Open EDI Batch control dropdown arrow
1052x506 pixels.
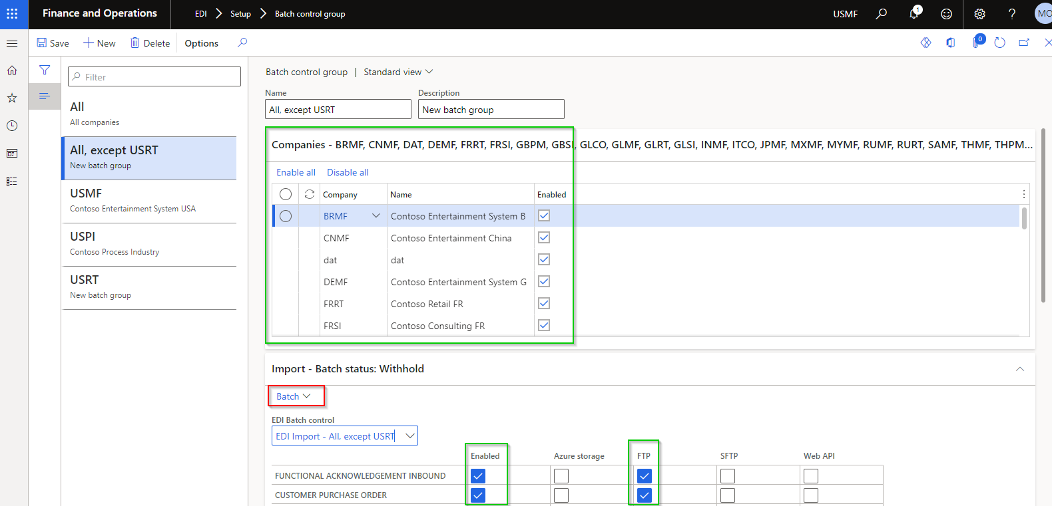click(410, 436)
